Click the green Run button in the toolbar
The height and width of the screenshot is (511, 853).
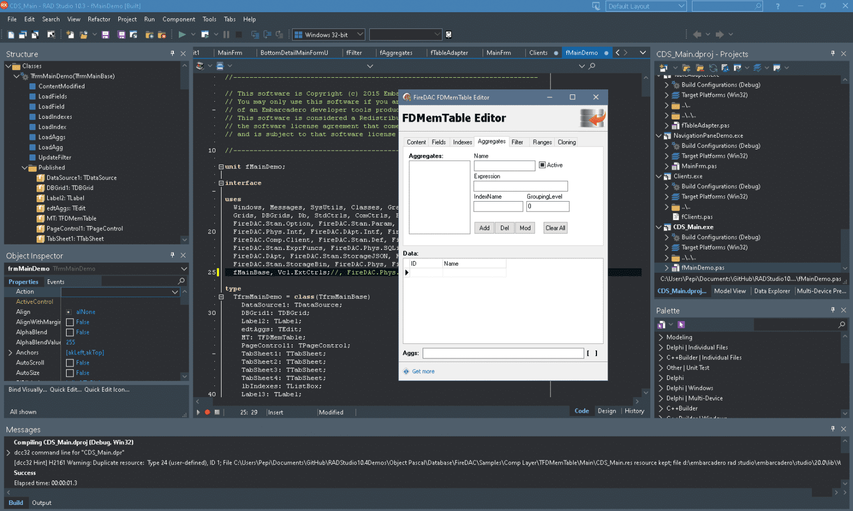(182, 34)
